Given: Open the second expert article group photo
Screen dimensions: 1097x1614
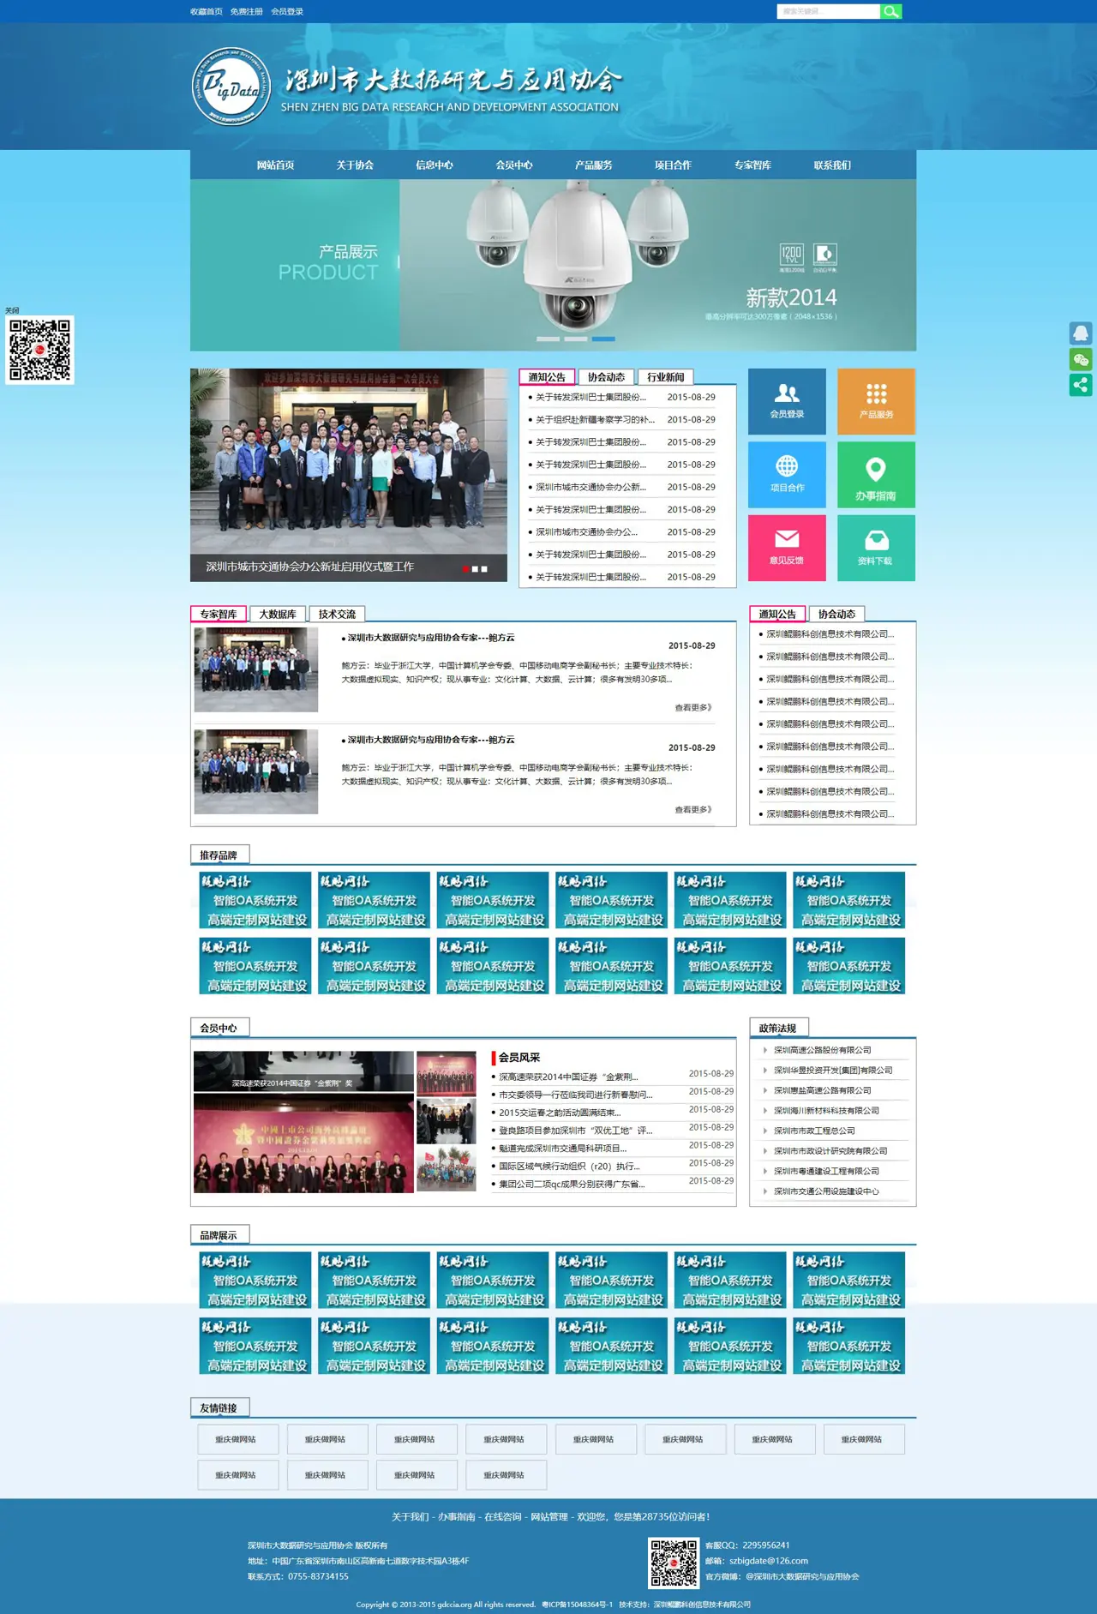Looking at the screenshot, I should (x=256, y=771).
